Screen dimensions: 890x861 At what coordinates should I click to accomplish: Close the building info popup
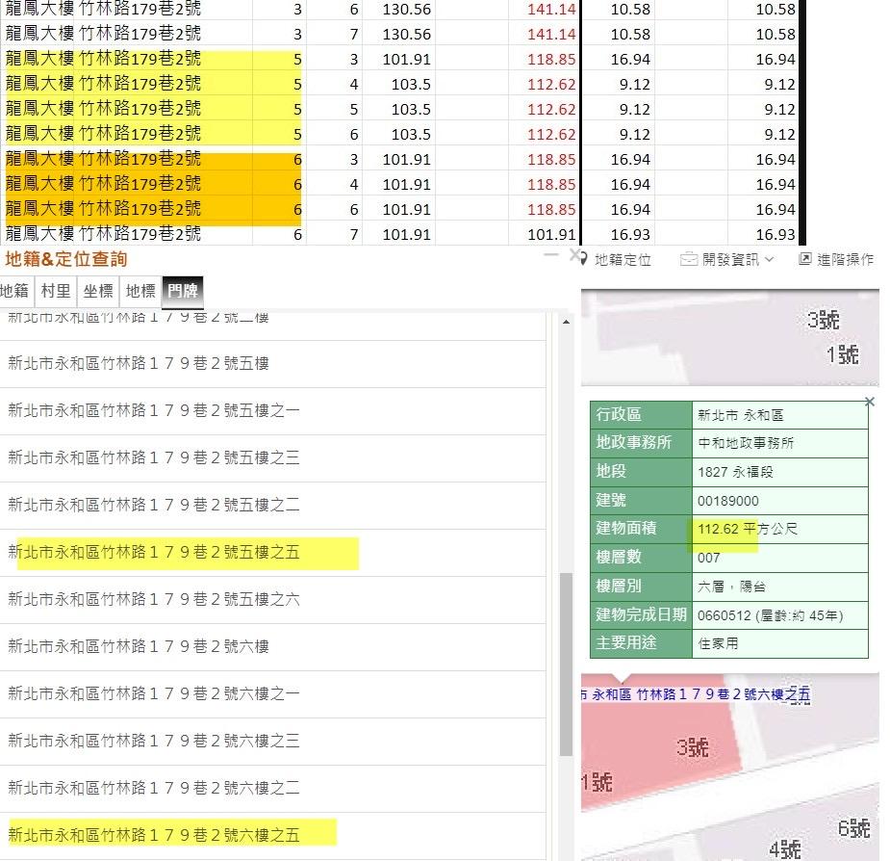[870, 402]
